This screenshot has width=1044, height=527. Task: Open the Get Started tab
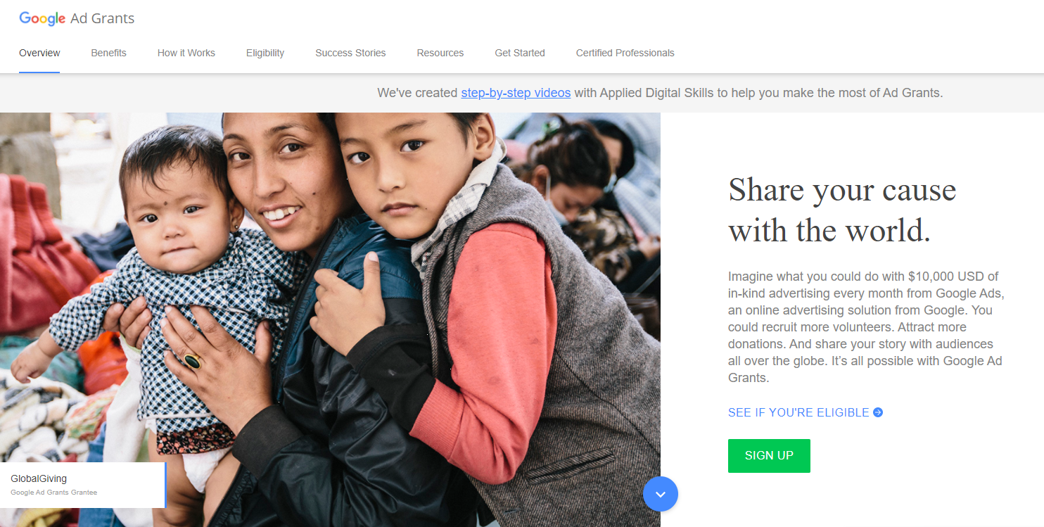coord(520,53)
